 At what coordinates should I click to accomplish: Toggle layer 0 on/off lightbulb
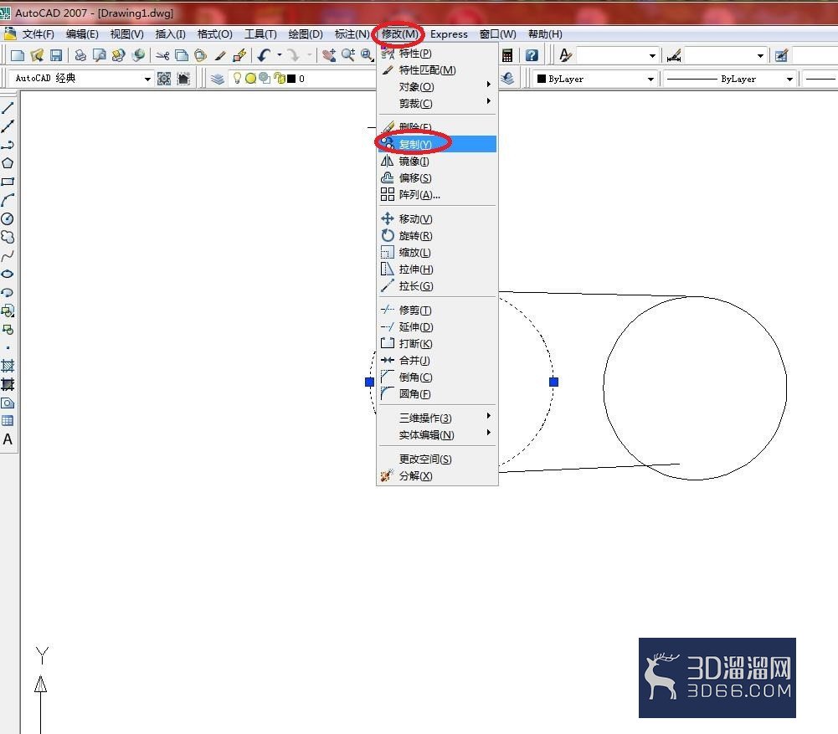click(x=237, y=79)
